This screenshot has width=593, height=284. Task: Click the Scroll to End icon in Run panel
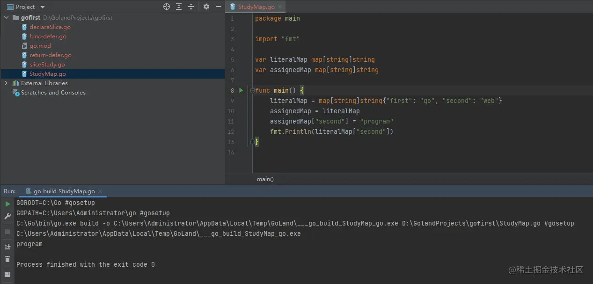click(7, 247)
